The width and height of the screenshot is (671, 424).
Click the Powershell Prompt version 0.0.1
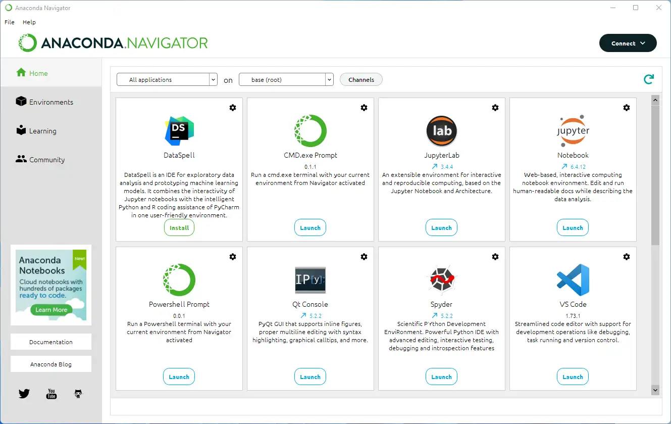click(179, 315)
